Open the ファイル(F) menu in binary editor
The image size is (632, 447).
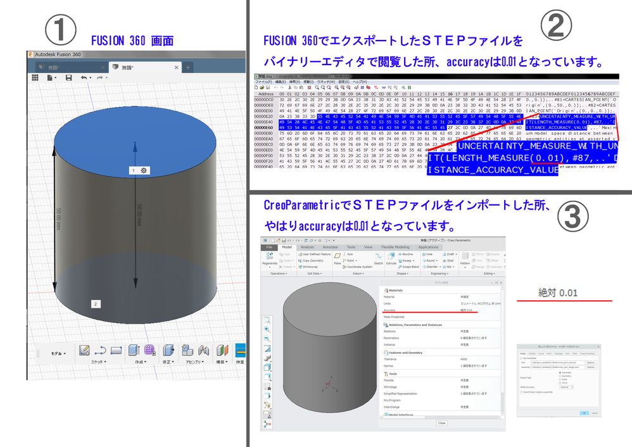pos(264,82)
